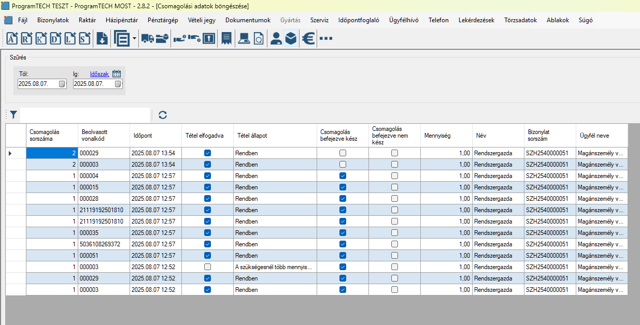Image resolution: width=640 pixels, height=325 pixels.
Task: Click the new 'D' document toolbar icon
Action: [56, 38]
